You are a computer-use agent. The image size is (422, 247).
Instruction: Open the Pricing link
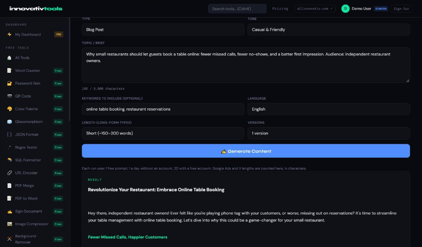pos(280,9)
